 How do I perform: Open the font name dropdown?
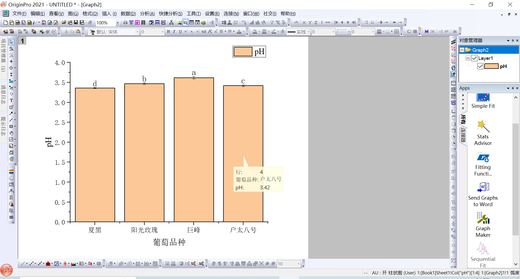click(137, 32)
